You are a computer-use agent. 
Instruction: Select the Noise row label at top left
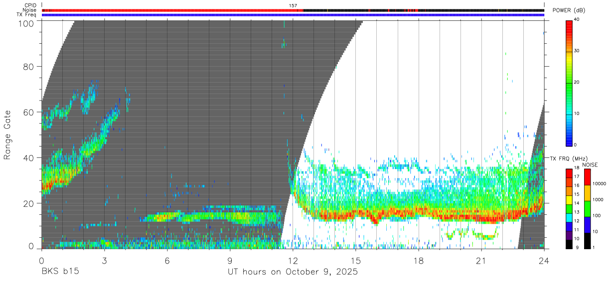(x=29, y=10)
